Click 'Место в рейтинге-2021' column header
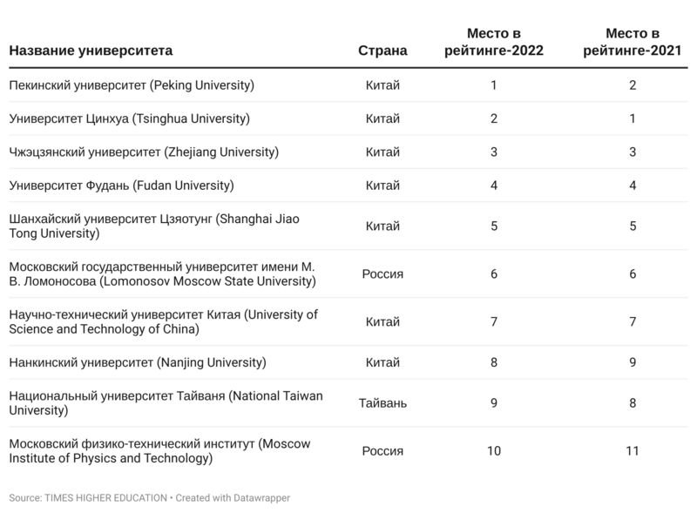 633,42
